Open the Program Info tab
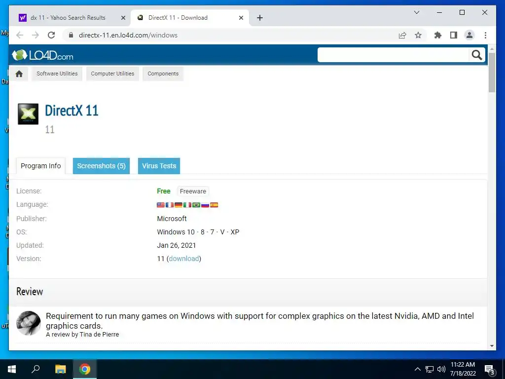The height and width of the screenshot is (379, 505). [x=41, y=166]
